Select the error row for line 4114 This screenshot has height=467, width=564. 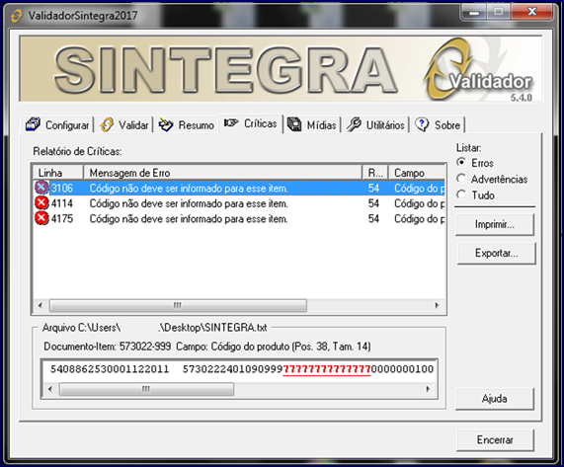[239, 203]
